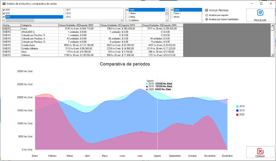Image resolution: width=276 pixels, height=161 pixels.
Task: Toggle the Incluye Recibos checkbox
Action: 207,10
